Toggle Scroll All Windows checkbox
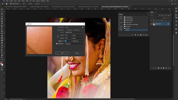Screen dimensions: 178x100 pyautogui.click(x=11, y=4)
